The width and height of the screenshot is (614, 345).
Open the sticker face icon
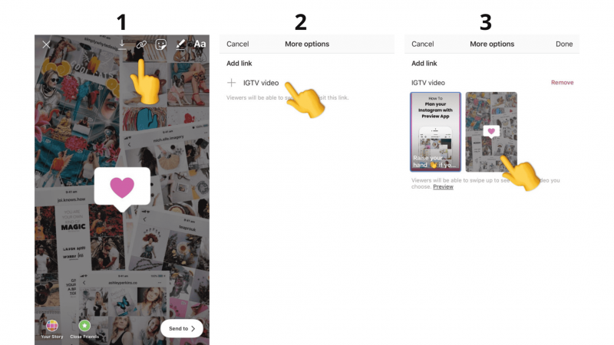pyautogui.click(x=161, y=44)
